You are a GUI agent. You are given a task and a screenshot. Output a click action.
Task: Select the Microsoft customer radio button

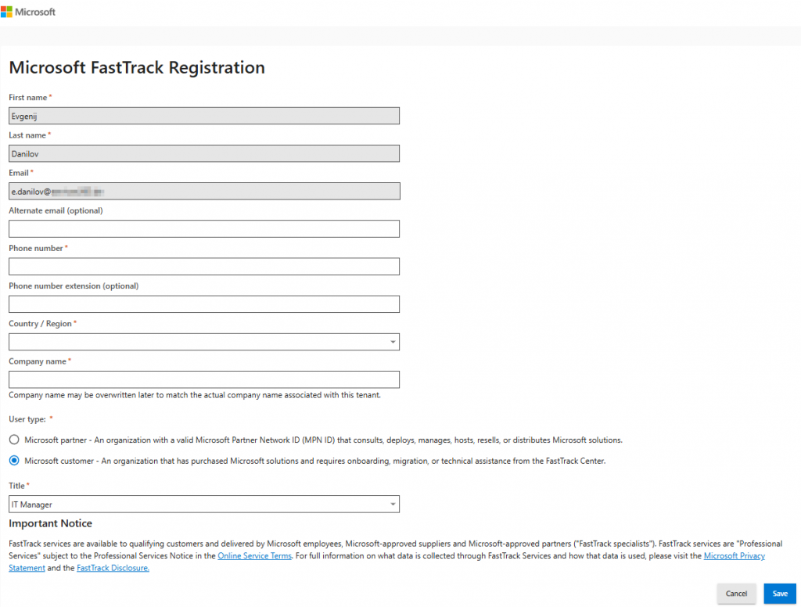(14, 461)
